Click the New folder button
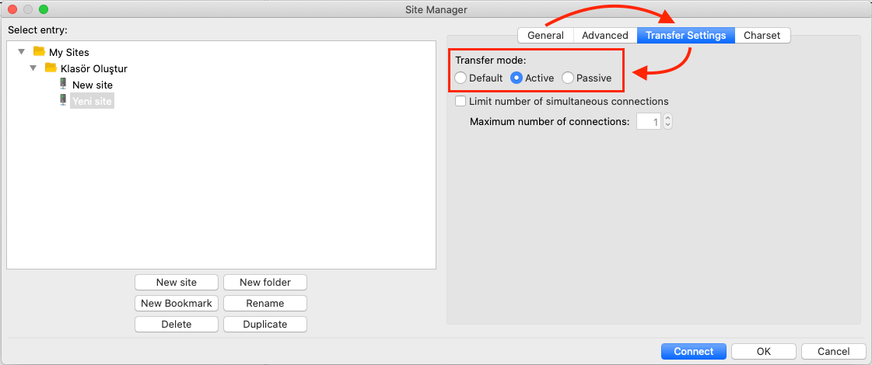872x365 pixels. click(x=264, y=282)
